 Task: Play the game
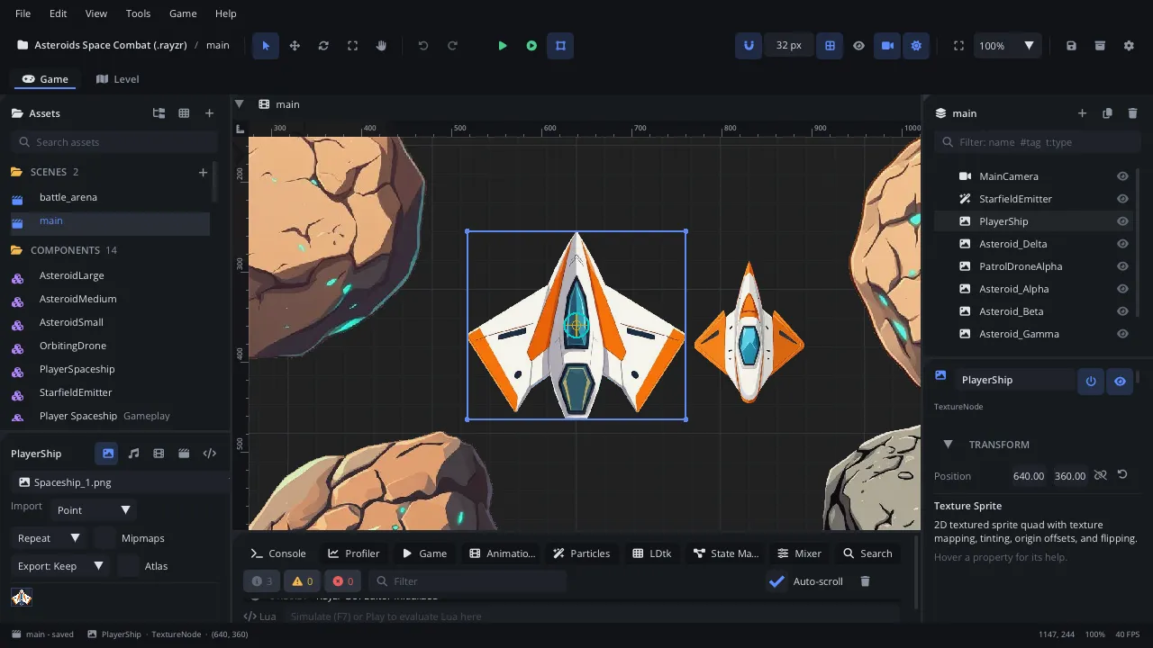503,46
